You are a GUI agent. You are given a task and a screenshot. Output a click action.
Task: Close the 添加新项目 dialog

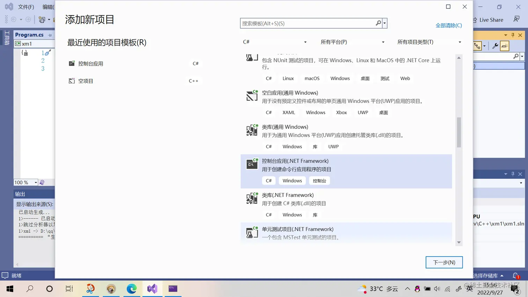464,7
